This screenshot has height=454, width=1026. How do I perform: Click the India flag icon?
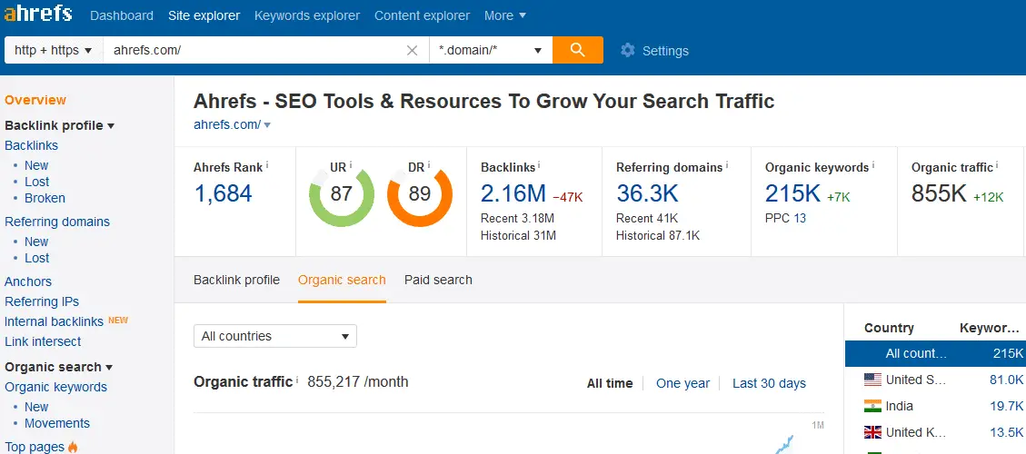873,406
